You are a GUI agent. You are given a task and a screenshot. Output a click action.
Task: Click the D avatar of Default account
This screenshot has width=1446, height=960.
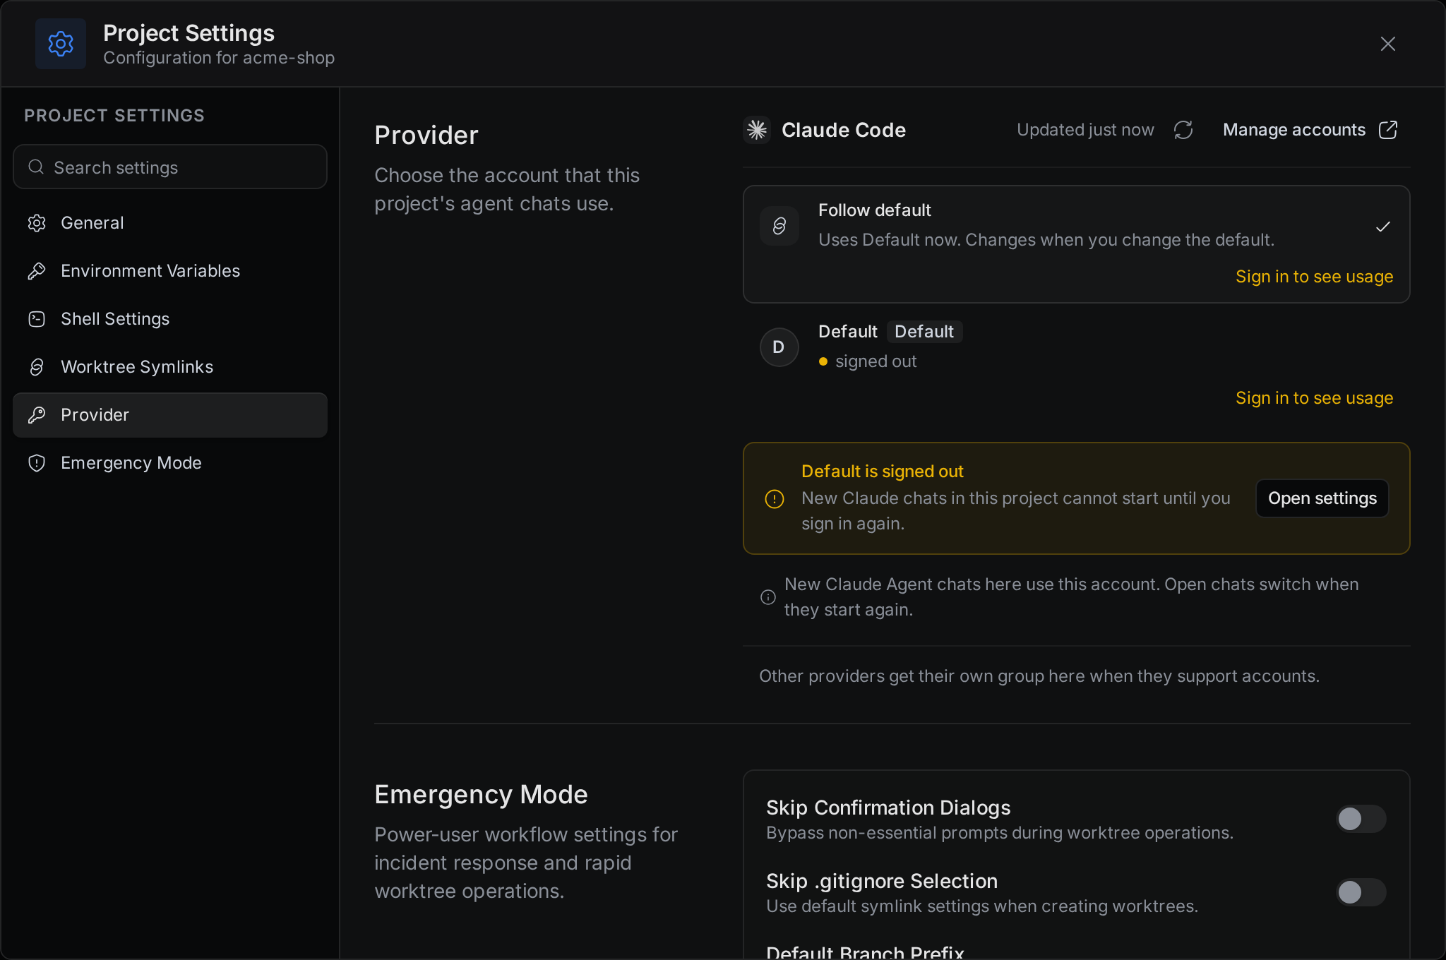pos(779,347)
